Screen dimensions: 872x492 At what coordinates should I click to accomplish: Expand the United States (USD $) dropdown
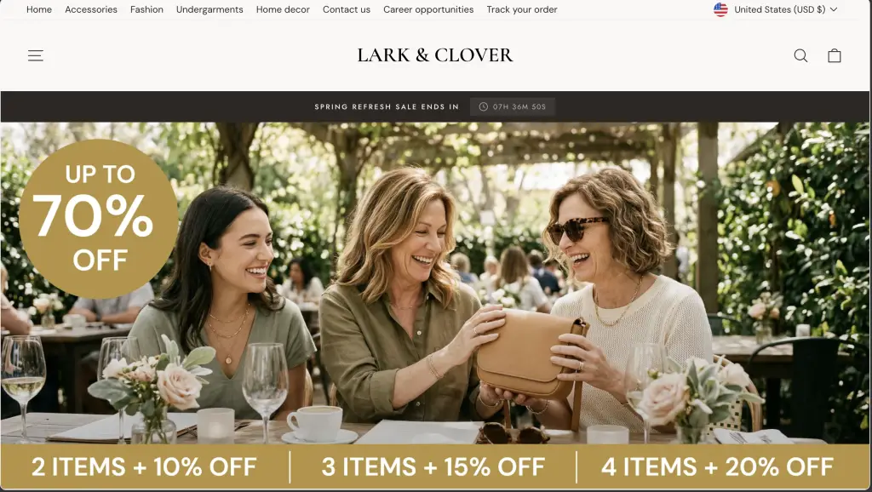coord(775,9)
